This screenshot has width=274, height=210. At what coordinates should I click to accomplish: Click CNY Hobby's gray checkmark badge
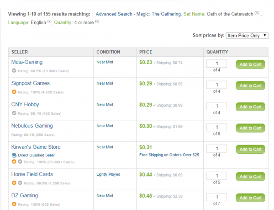[x=14, y=113]
